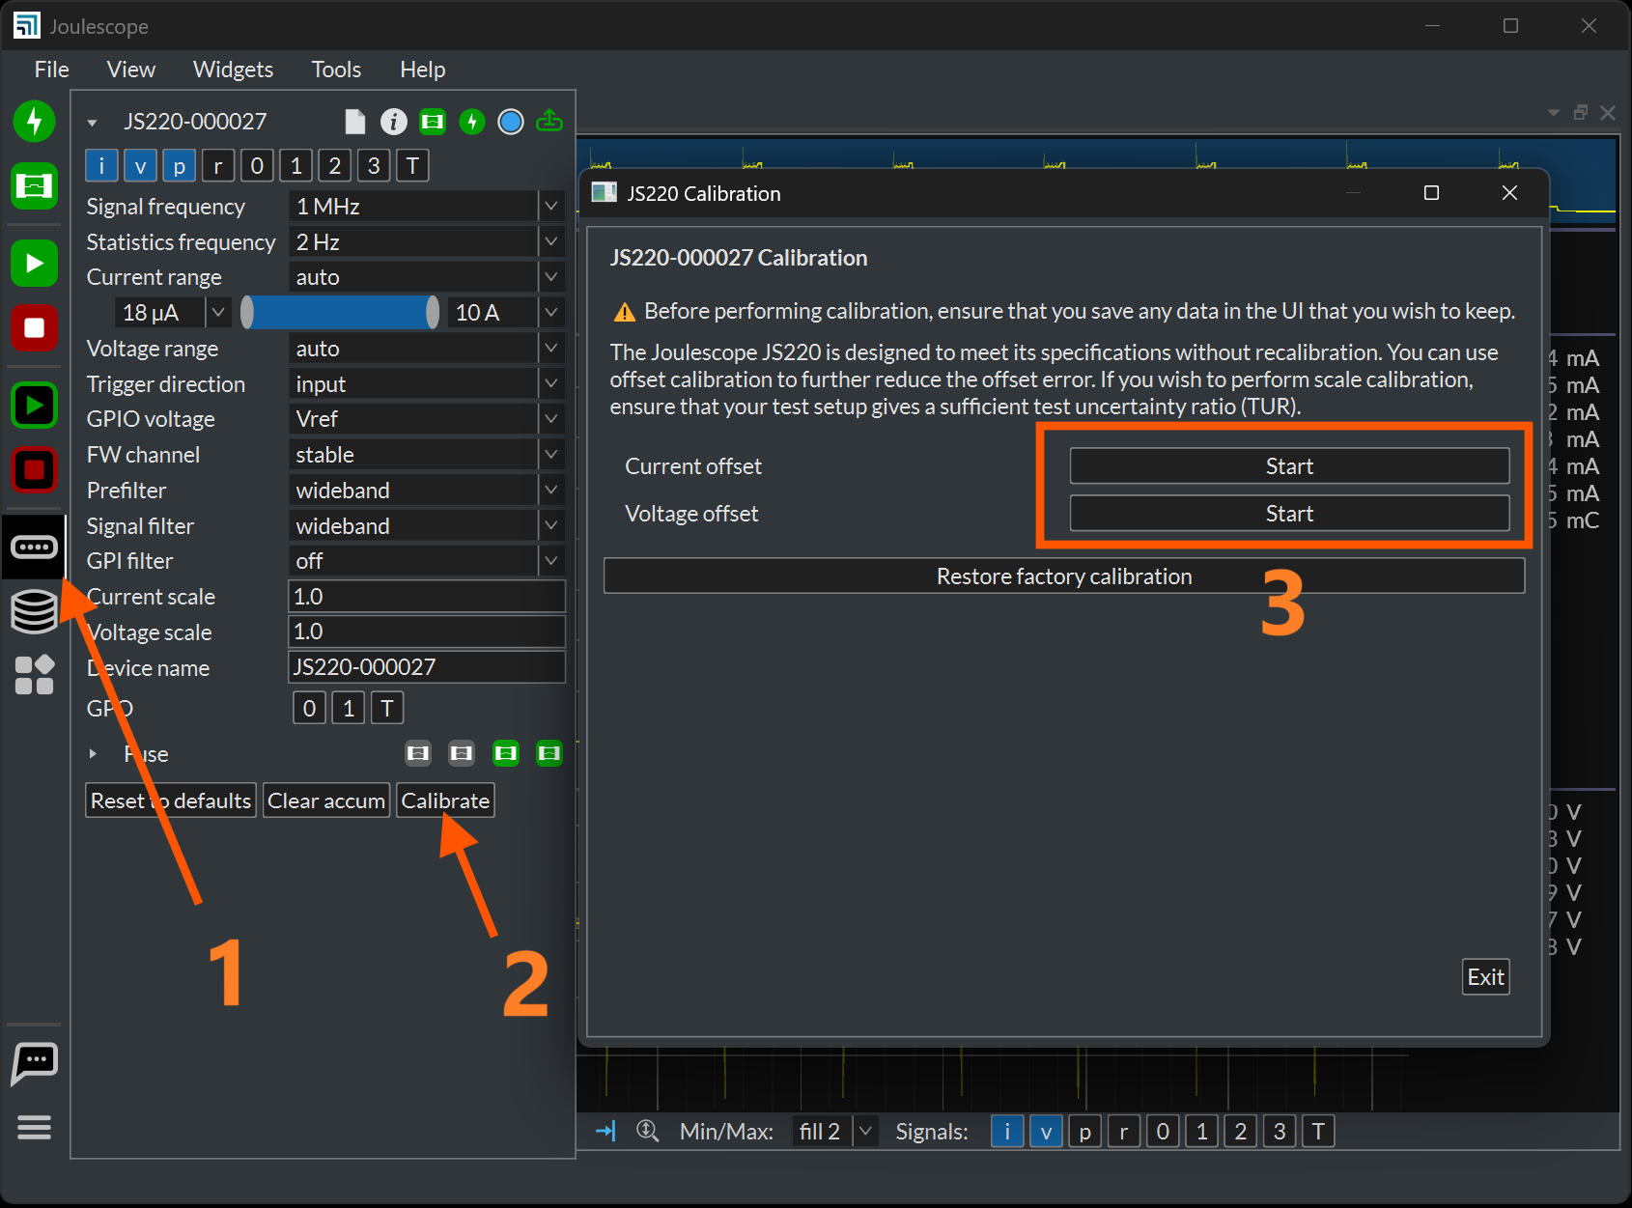1632x1208 pixels.
Task: Click the green waveform sidebar icon
Action: [35, 185]
